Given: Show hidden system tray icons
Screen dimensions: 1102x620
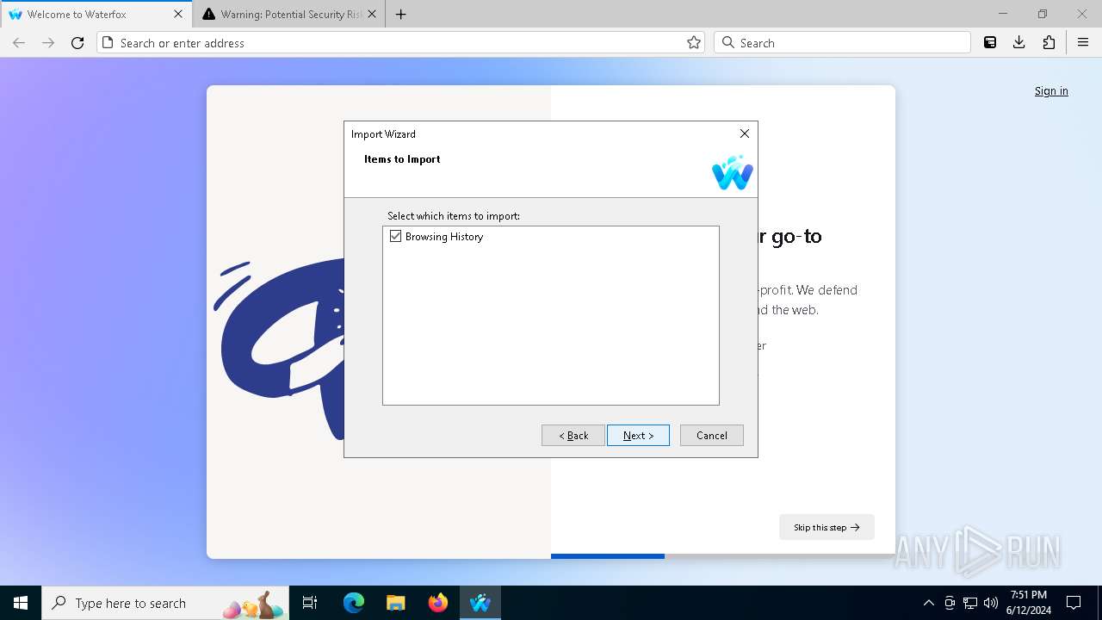Looking at the screenshot, I should pos(928,603).
